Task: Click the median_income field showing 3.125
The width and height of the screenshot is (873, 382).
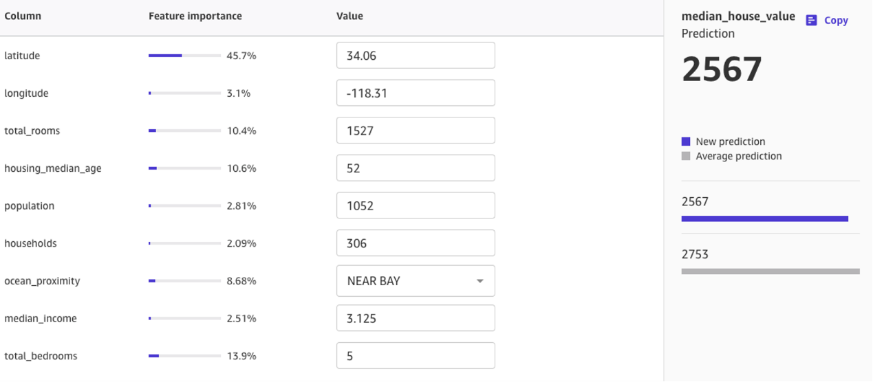Action: 416,318
